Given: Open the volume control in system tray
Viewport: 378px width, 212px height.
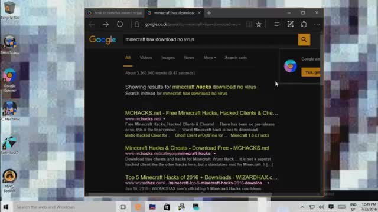Looking at the screenshot, I should (x=321, y=207).
